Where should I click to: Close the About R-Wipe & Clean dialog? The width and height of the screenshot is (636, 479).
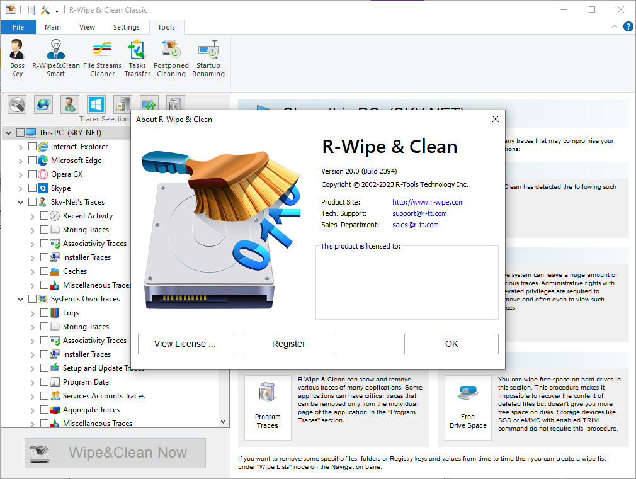495,119
